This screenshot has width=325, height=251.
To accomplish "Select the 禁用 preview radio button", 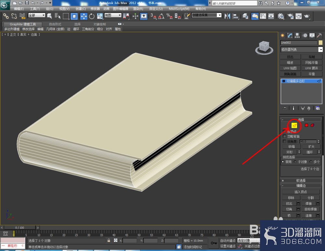I will 283,162.
